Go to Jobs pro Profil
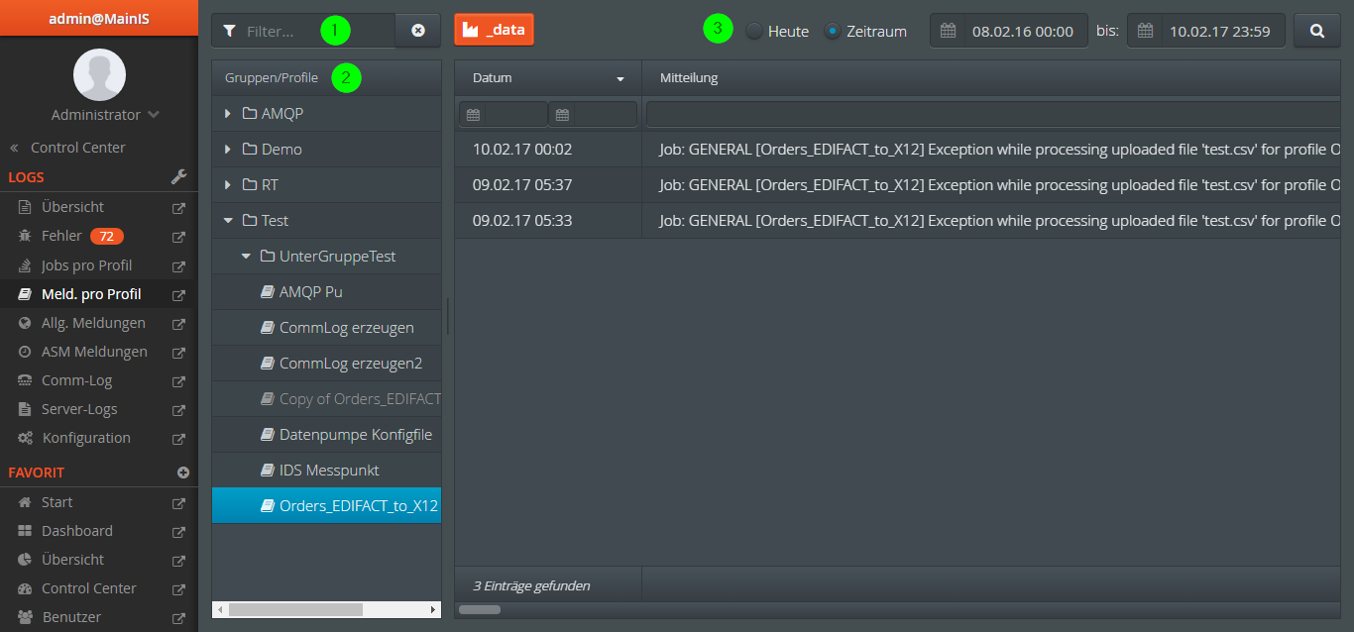This screenshot has height=632, width=1354. [x=86, y=265]
